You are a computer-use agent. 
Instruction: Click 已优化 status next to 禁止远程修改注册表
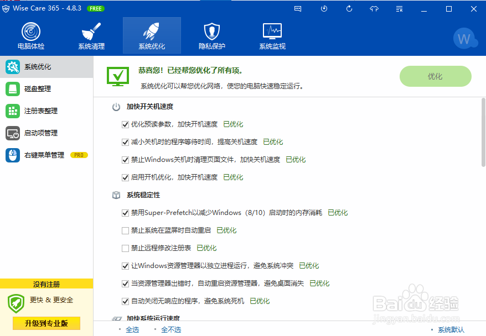(x=206, y=248)
